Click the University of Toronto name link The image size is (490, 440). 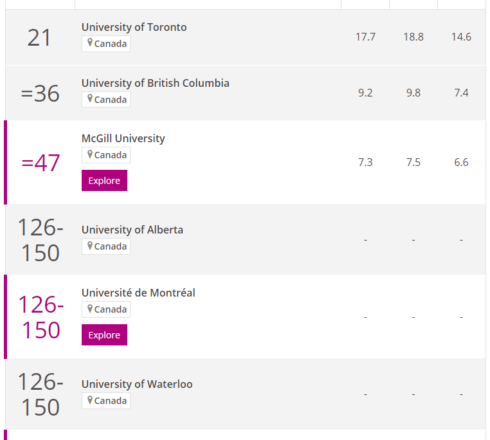pos(134,27)
